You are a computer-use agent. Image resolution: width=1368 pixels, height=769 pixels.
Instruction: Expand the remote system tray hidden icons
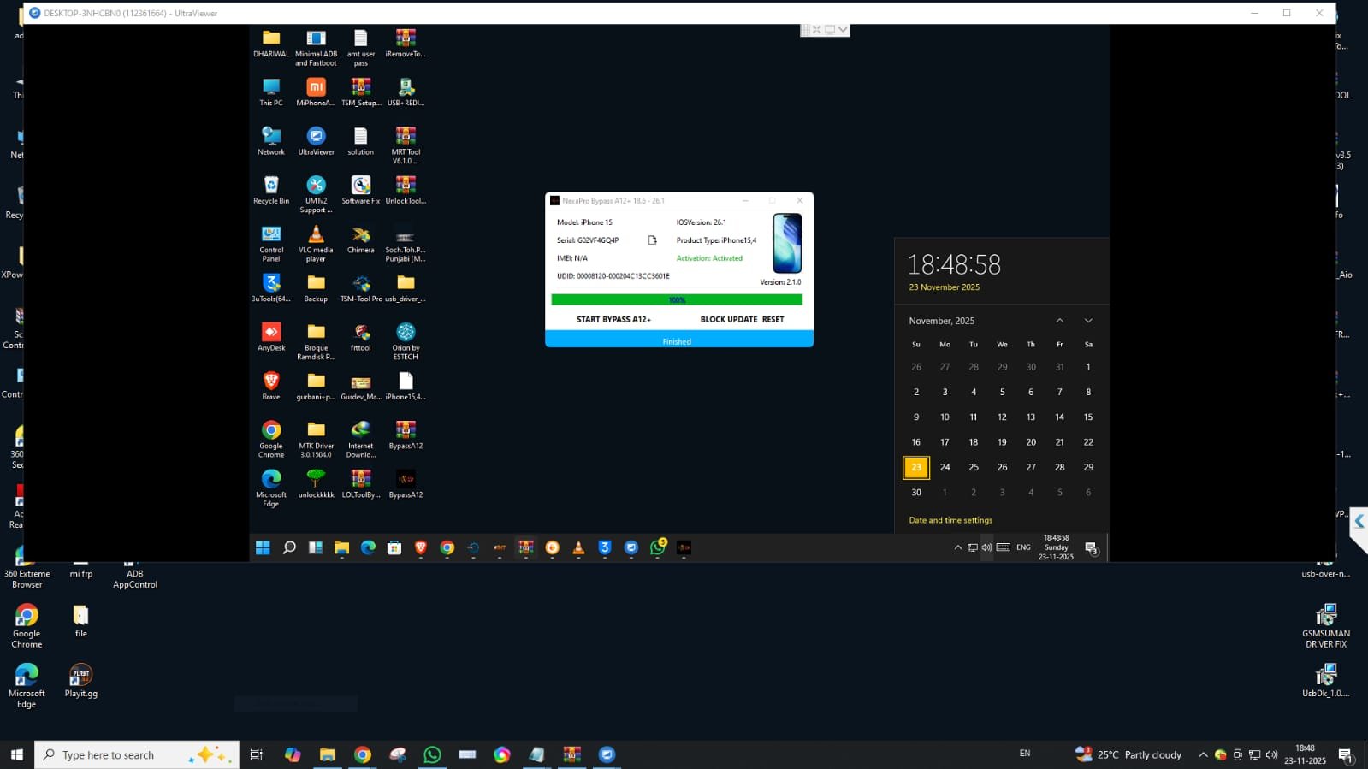click(957, 548)
